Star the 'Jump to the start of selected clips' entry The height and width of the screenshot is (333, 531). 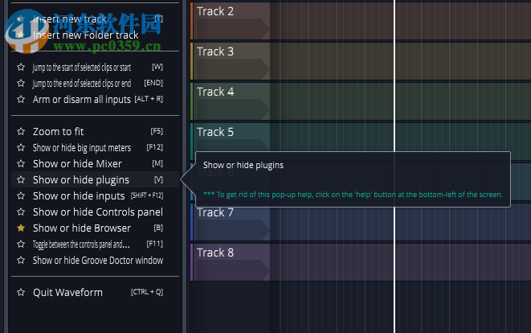21,67
